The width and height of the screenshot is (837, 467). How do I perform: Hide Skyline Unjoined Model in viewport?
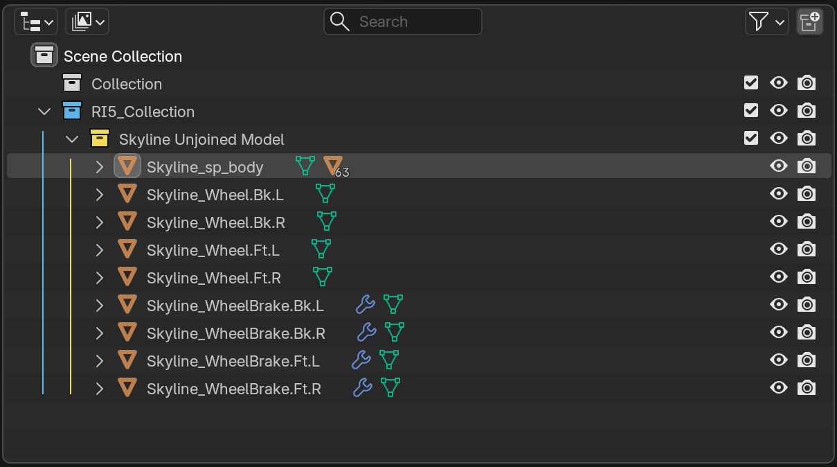pyautogui.click(x=779, y=139)
